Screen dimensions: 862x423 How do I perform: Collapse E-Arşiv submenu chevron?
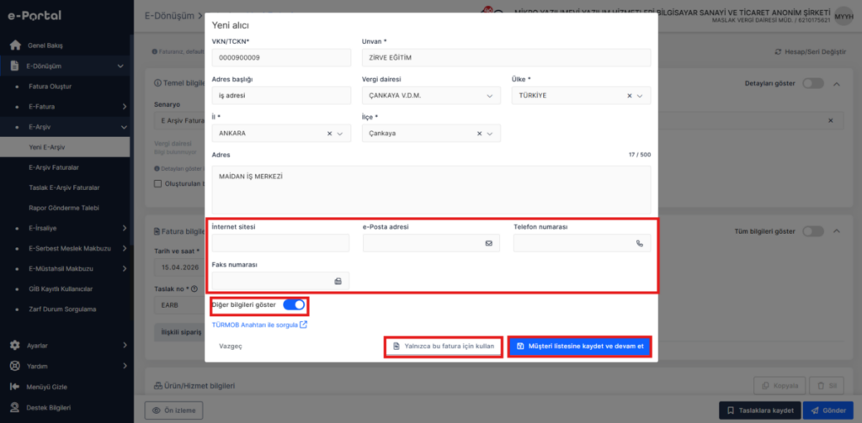123,127
